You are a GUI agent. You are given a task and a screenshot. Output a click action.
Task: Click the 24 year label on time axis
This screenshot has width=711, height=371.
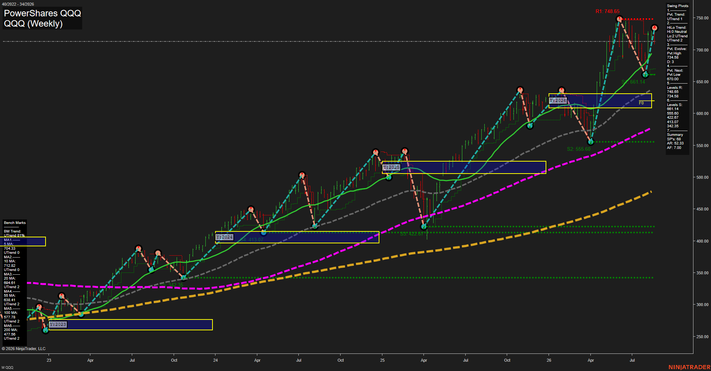(x=215, y=360)
